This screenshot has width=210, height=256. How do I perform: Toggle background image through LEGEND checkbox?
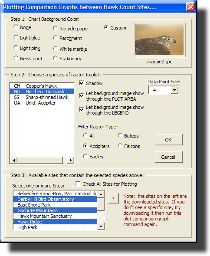pos(82,109)
